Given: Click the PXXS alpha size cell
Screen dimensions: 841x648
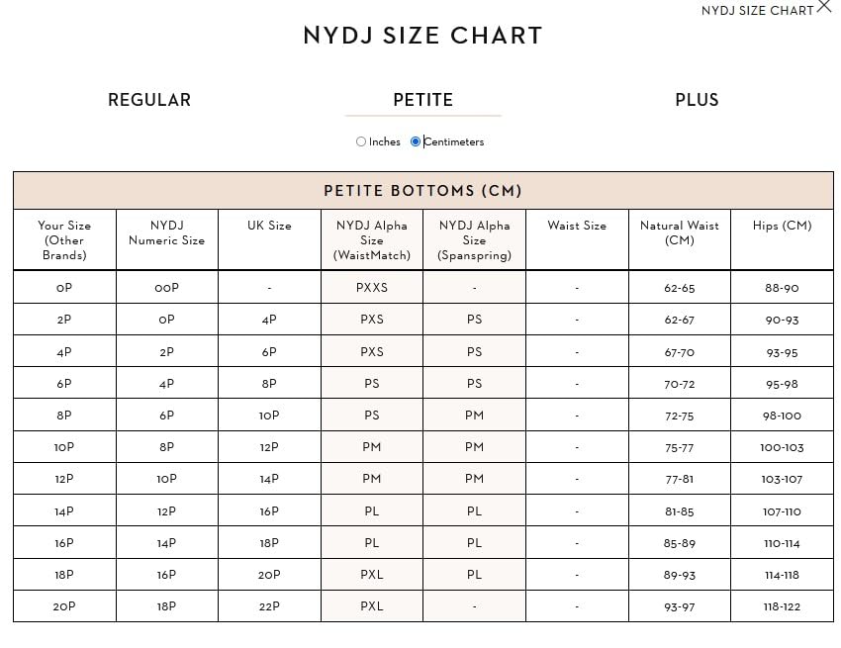Looking at the screenshot, I should pos(372,288).
